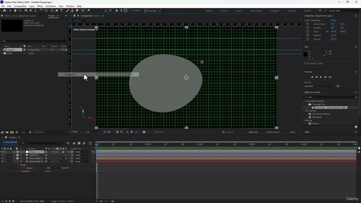Click the timeline Graph Editor icon

(x=90, y=143)
